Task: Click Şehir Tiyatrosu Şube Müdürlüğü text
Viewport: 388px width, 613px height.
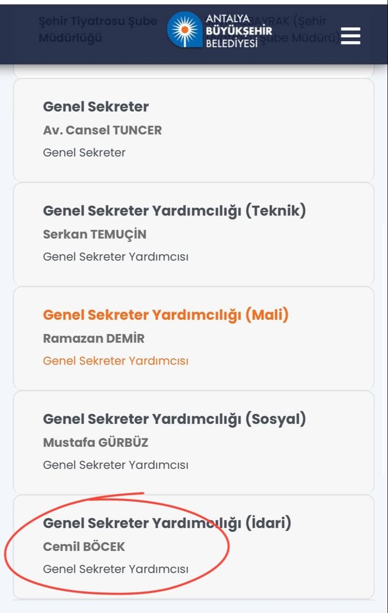Action: click(98, 29)
